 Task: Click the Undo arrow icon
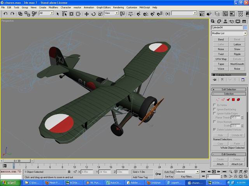pos(5,14)
